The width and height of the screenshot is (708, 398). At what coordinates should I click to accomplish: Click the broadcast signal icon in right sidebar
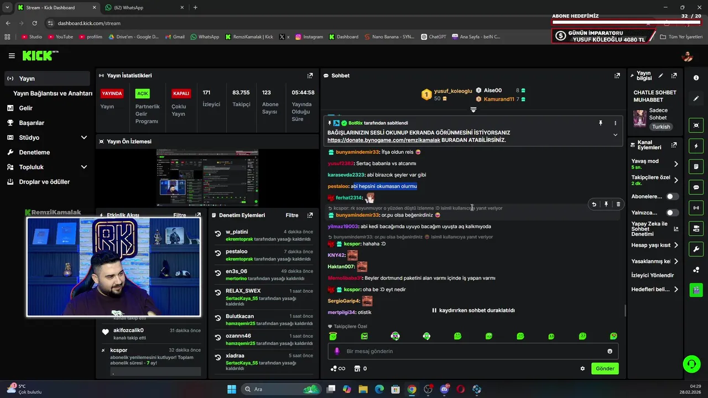click(696, 208)
